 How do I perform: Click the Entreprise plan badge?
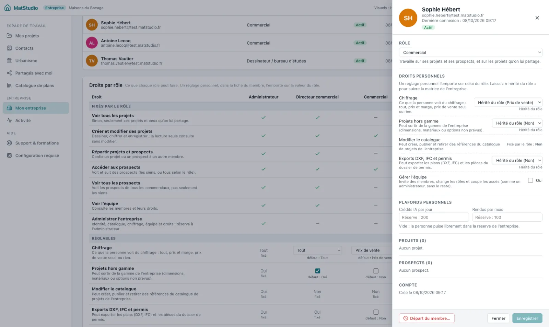click(55, 8)
